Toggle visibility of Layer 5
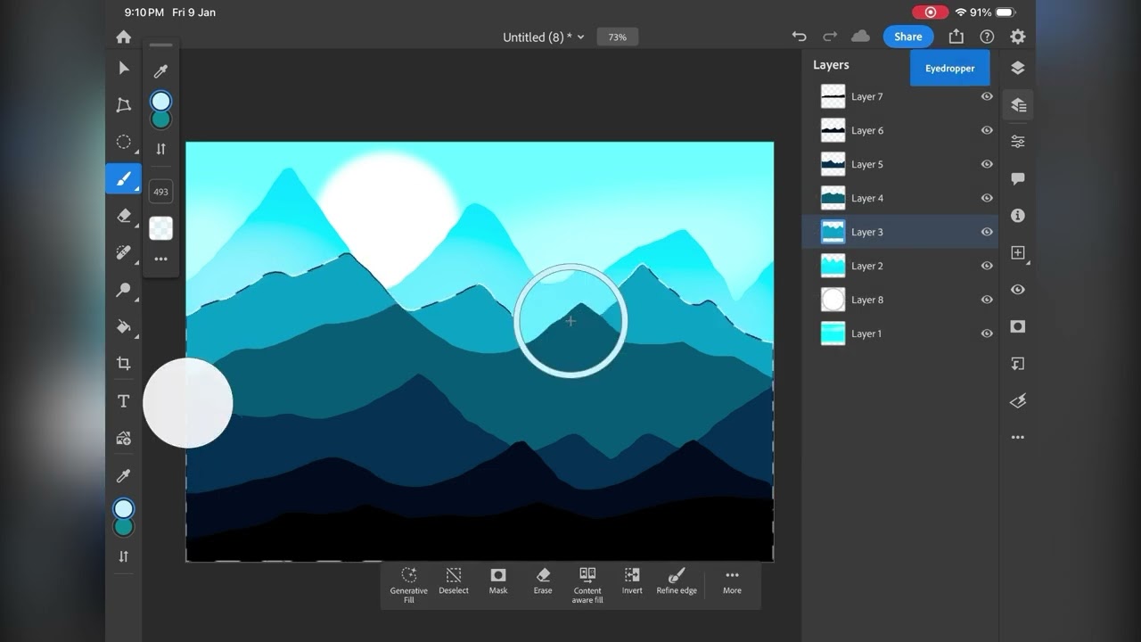1141x642 pixels. tap(987, 164)
